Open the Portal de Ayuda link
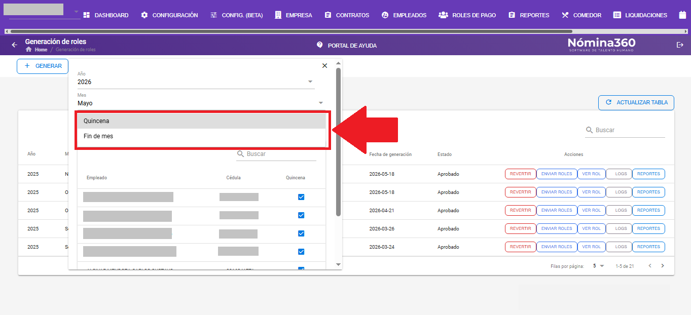 point(347,45)
